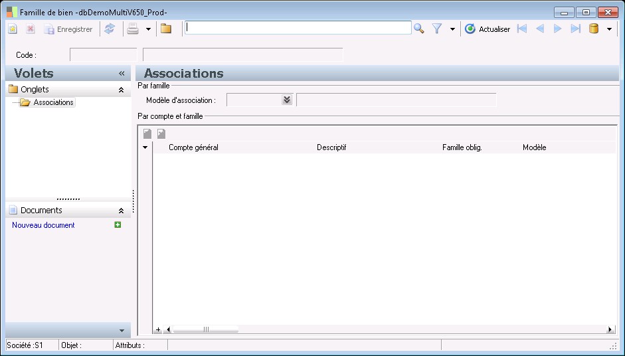Click the Volets panel bottom dropdown arrow

[122, 331]
